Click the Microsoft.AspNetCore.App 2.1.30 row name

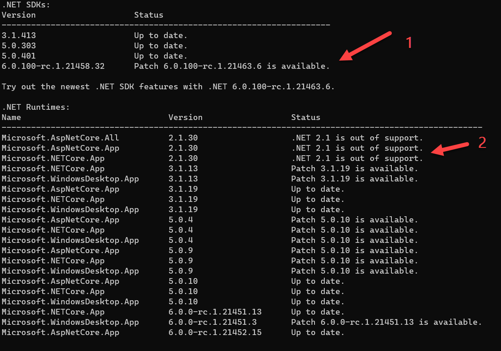(x=61, y=148)
